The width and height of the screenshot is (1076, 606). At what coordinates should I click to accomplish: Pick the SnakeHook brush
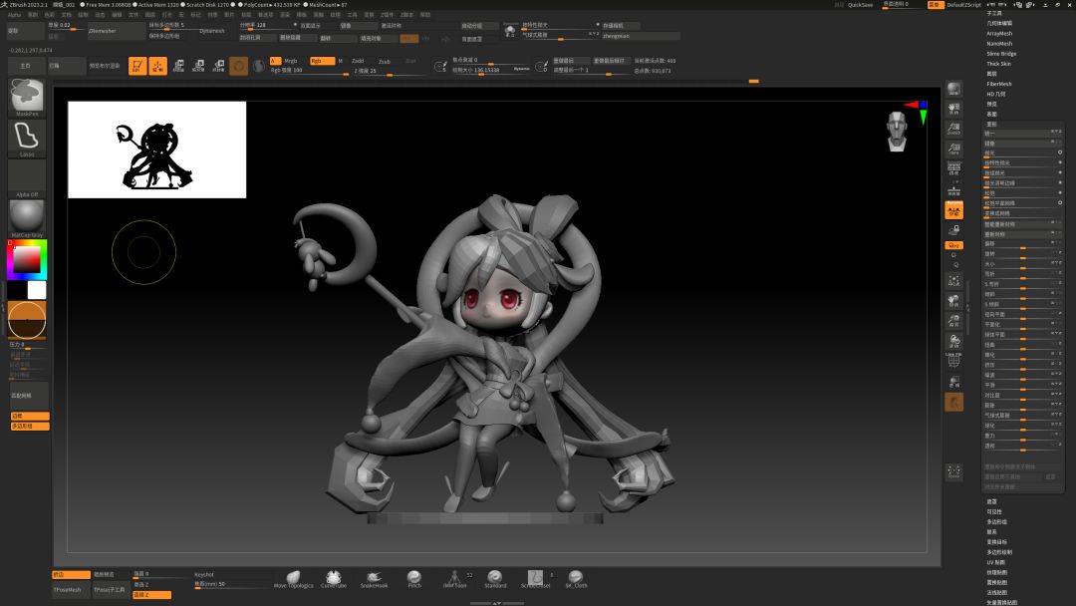point(374,580)
